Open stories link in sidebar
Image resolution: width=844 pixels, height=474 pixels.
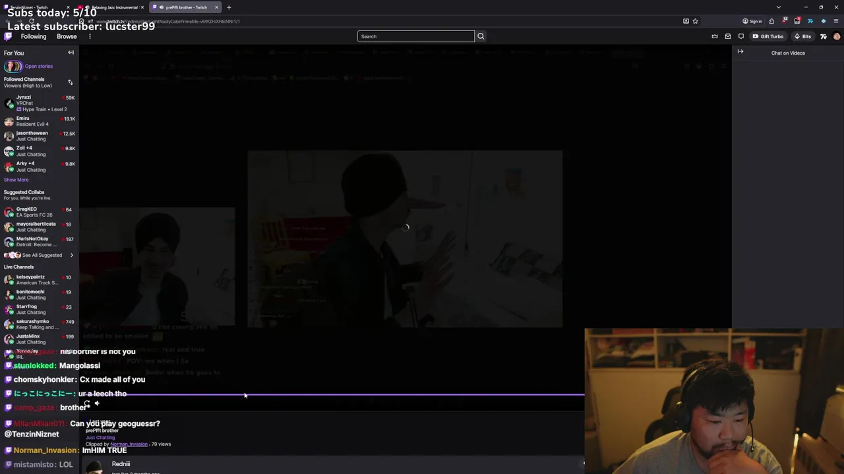click(38, 66)
